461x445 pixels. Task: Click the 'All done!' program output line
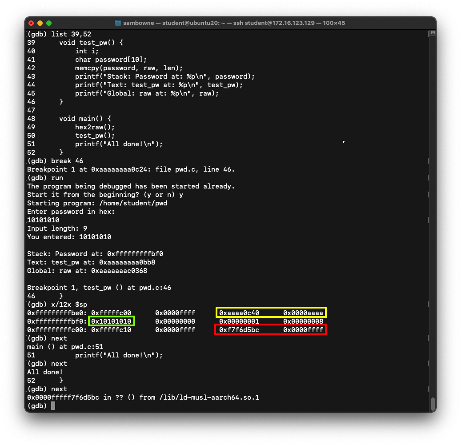(45, 373)
